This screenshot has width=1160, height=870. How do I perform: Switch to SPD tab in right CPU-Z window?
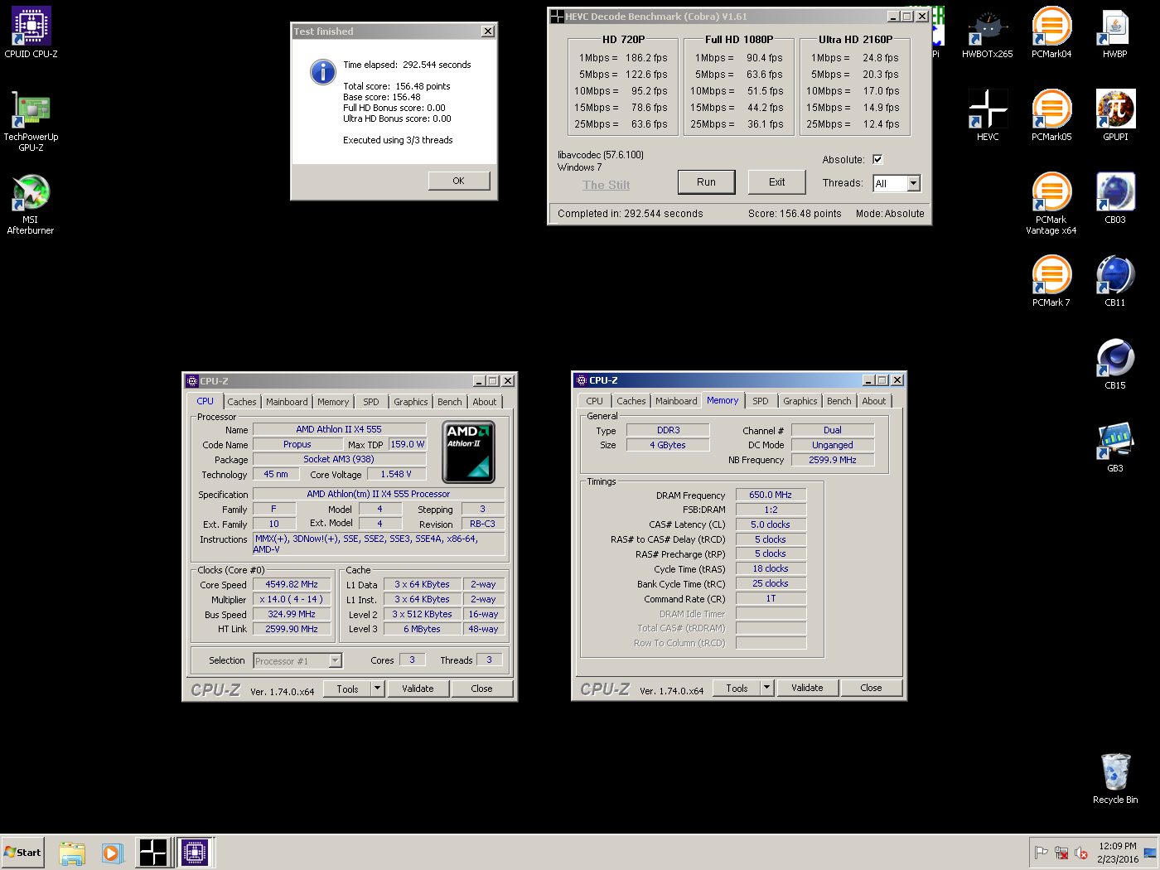[761, 401]
